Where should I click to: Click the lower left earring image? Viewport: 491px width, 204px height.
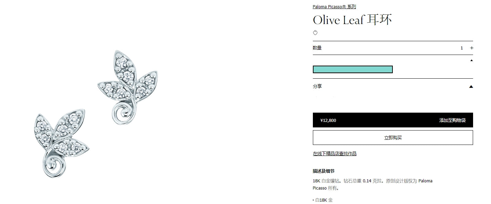(61, 143)
